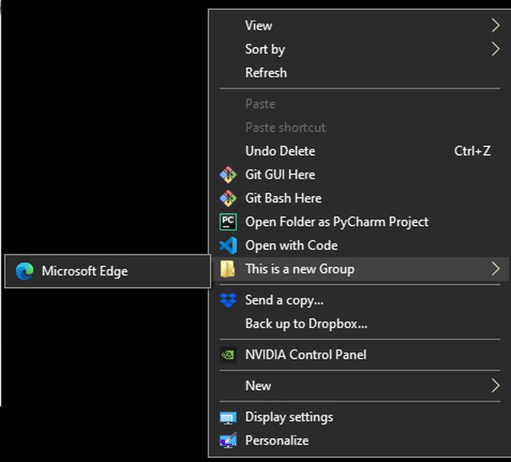
Task: Click the Git GUI Here icon
Action: (228, 175)
